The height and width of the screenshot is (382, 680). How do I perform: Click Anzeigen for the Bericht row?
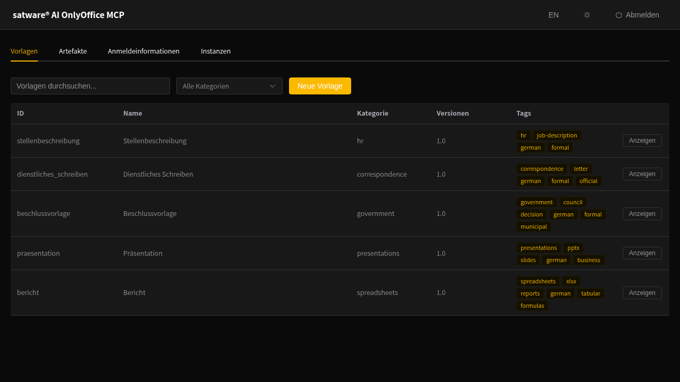[x=642, y=293]
